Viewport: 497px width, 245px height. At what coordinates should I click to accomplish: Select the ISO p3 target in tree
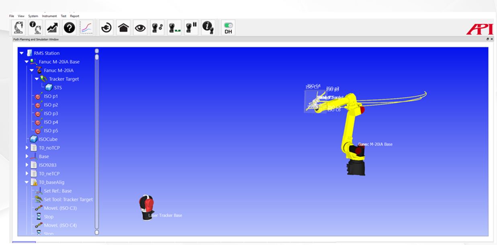point(51,113)
